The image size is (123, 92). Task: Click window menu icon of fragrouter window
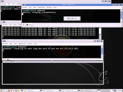[2, 1]
